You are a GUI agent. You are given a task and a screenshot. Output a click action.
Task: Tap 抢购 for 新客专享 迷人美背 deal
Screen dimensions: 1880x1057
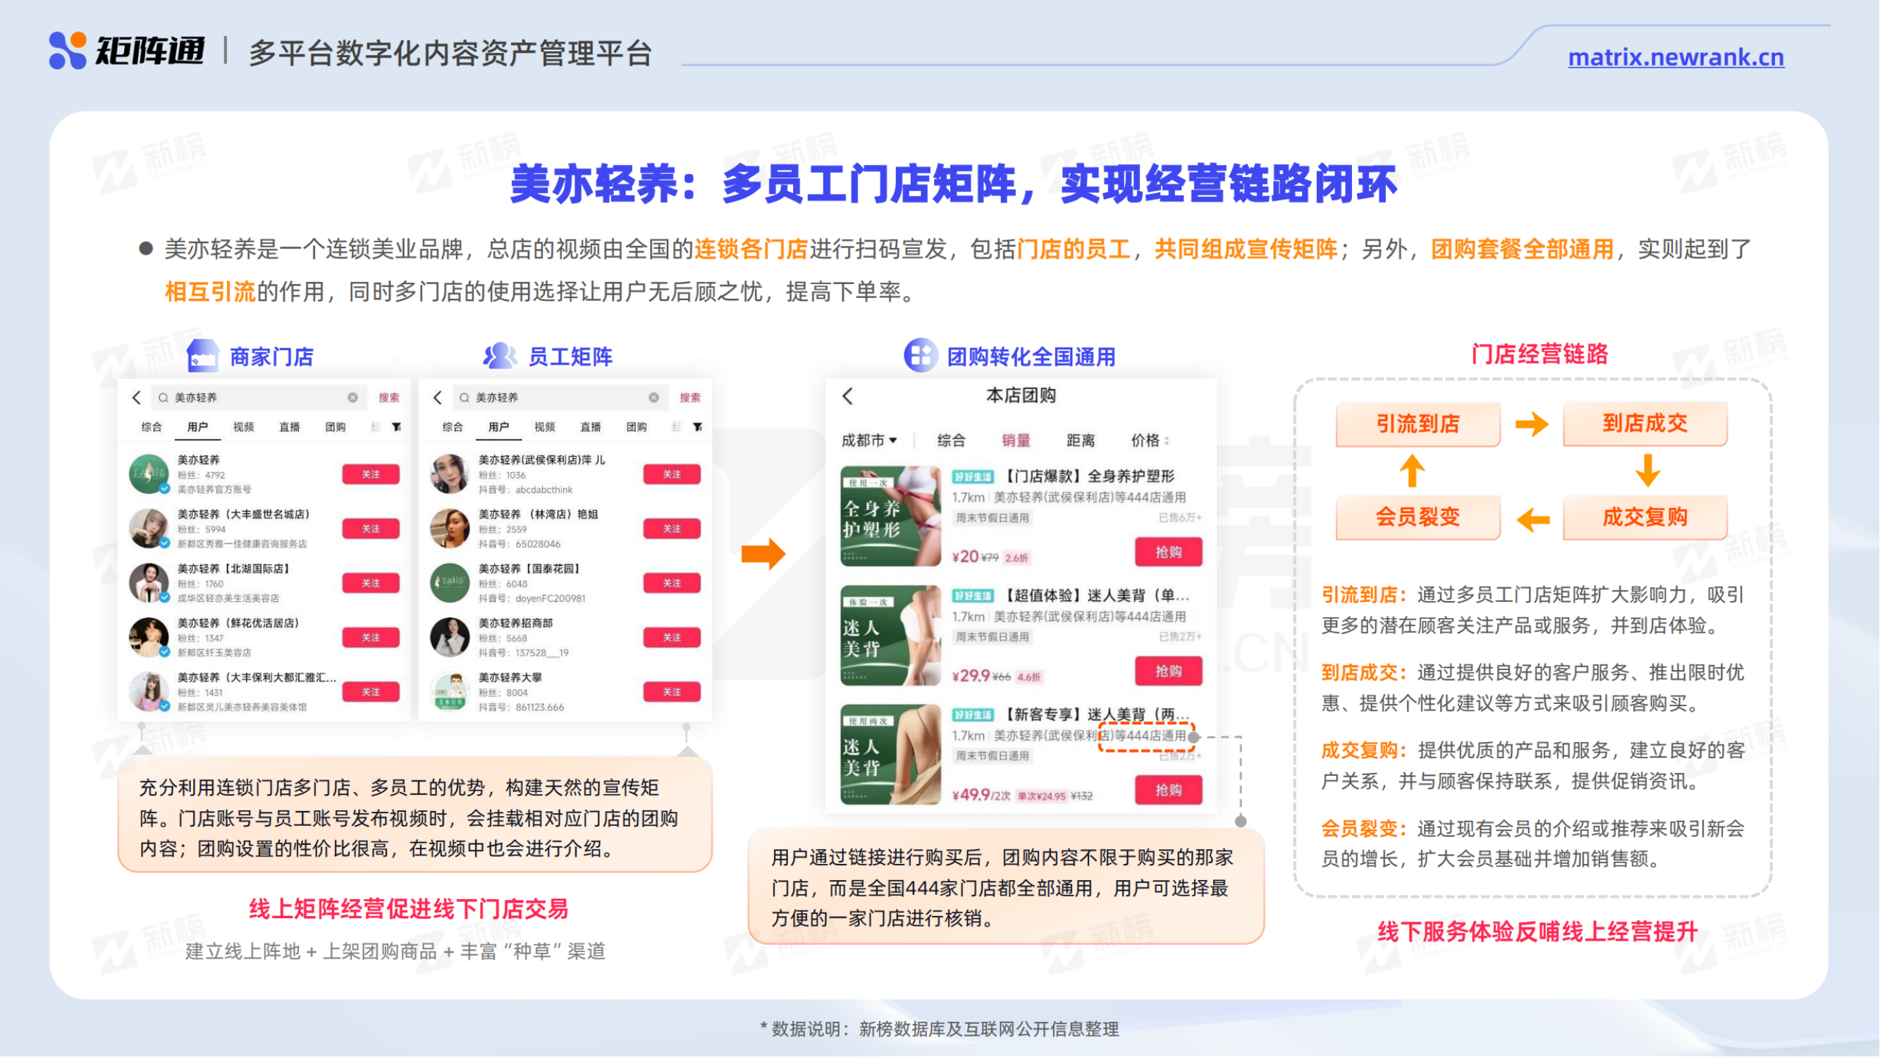(x=1169, y=791)
